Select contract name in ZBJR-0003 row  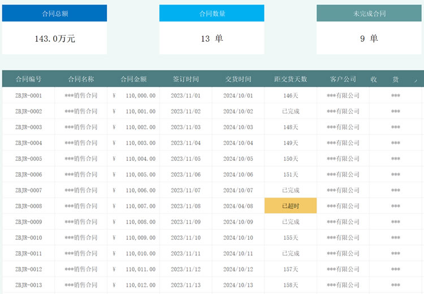[81, 127]
